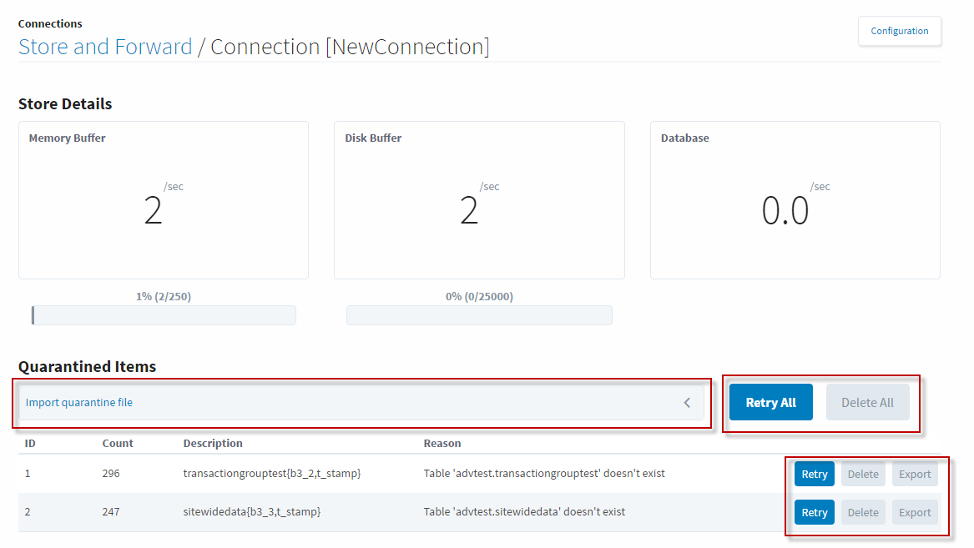Export the sitewidedata quarantined item

tap(915, 512)
